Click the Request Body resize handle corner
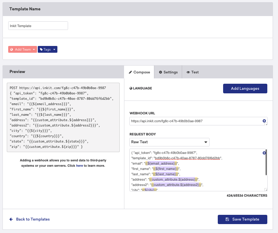278x233 pixels. coord(266,190)
